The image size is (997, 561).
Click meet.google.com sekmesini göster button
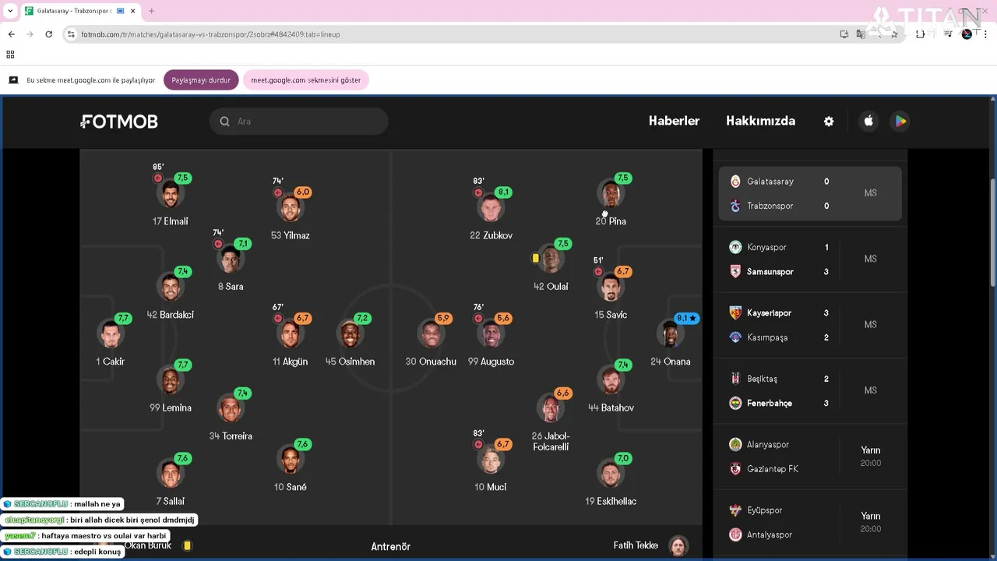[305, 80]
